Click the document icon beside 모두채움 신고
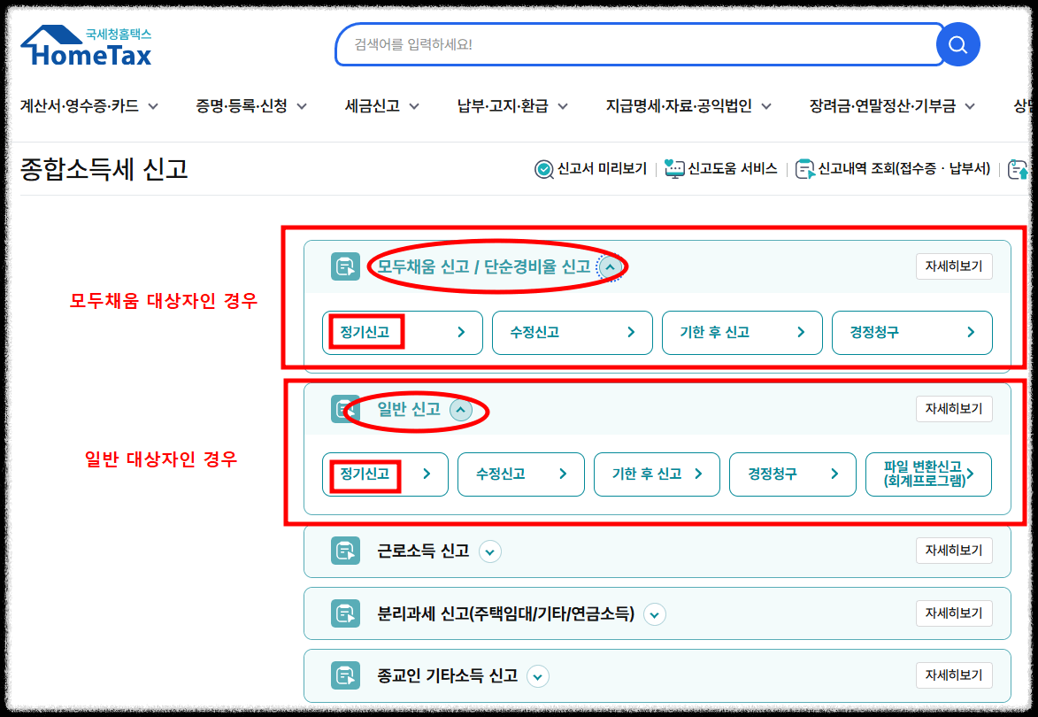 [x=345, y=266]
